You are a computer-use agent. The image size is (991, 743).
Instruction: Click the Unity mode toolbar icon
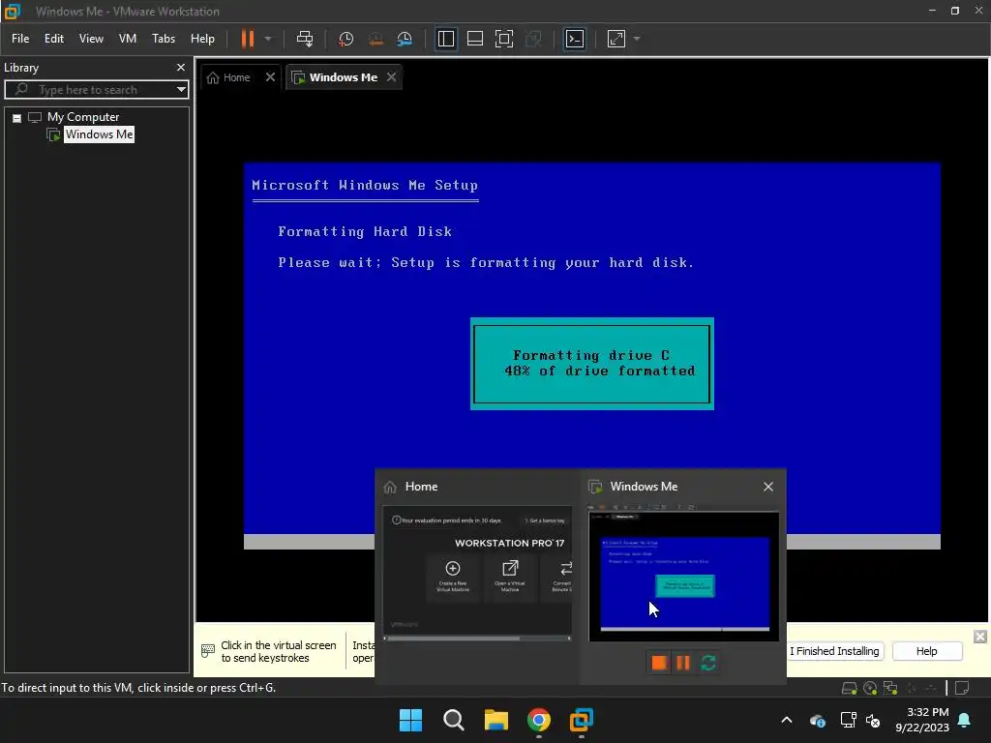(x=533, y=39)
